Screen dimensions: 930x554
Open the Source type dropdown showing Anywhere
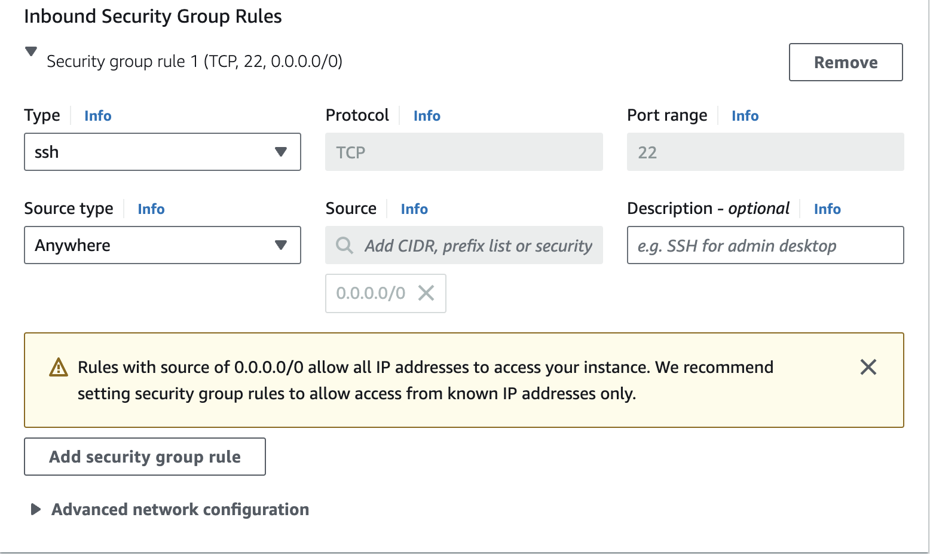[x=162, y=245]
